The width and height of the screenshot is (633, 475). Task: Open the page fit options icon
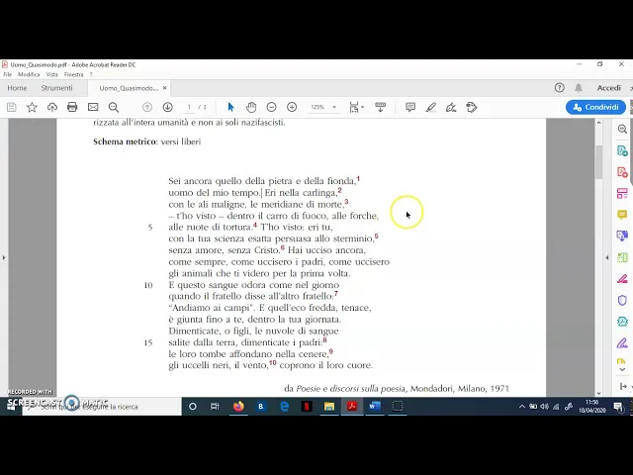pyautogui.click(x=356, y=107)
